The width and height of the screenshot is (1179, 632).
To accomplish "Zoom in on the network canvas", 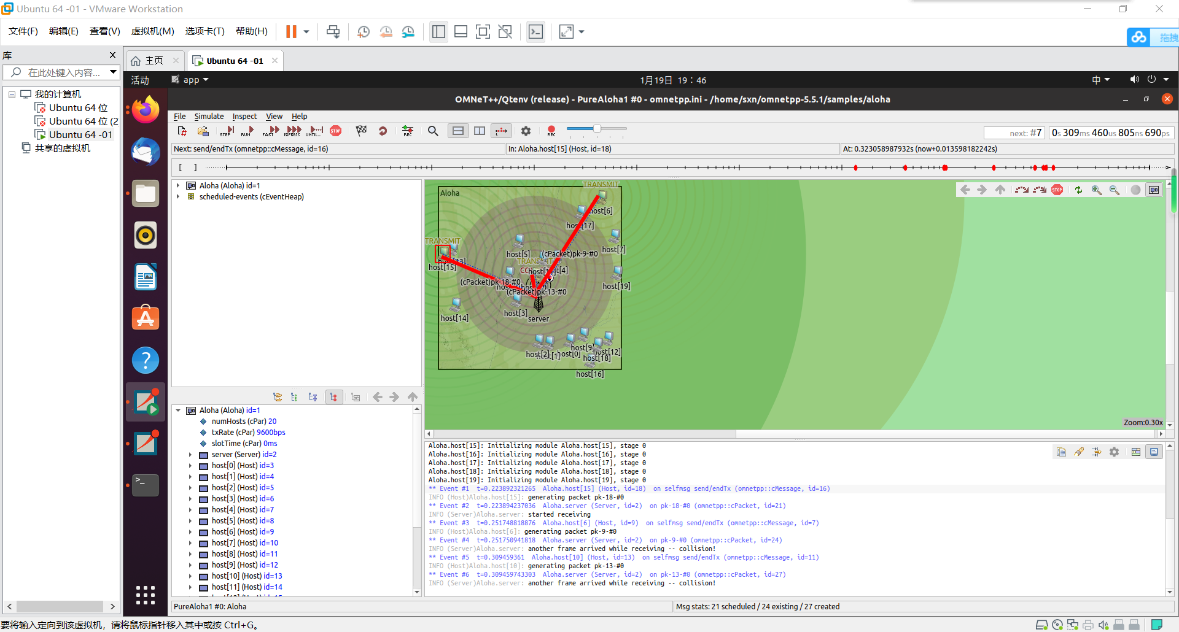I will tap(1096, 190).
